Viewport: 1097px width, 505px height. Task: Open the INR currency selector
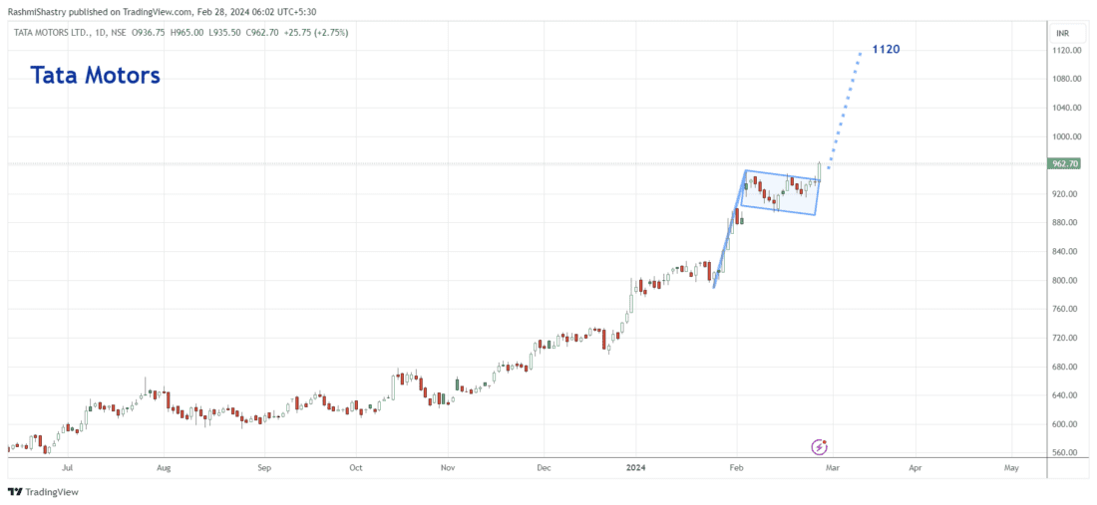(x=1063, y=33)
